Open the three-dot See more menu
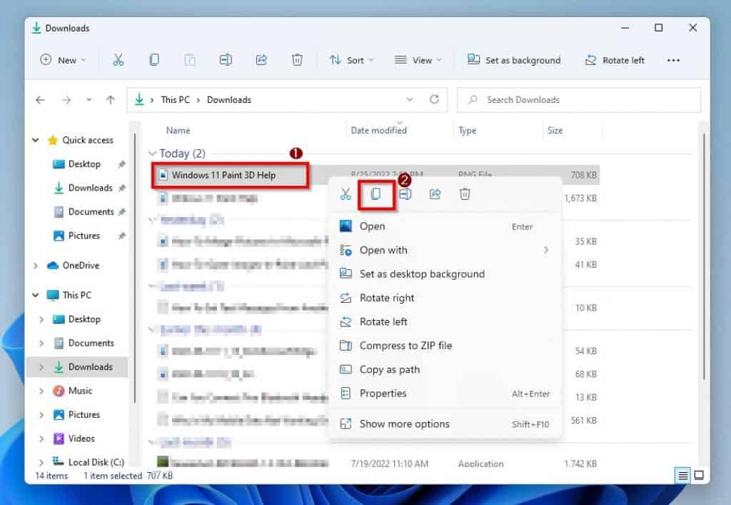Image resolution: width=731 pixels, height=505 pixels. point(673,60)
